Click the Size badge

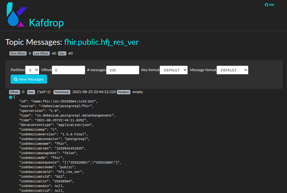tap(62, 53)
